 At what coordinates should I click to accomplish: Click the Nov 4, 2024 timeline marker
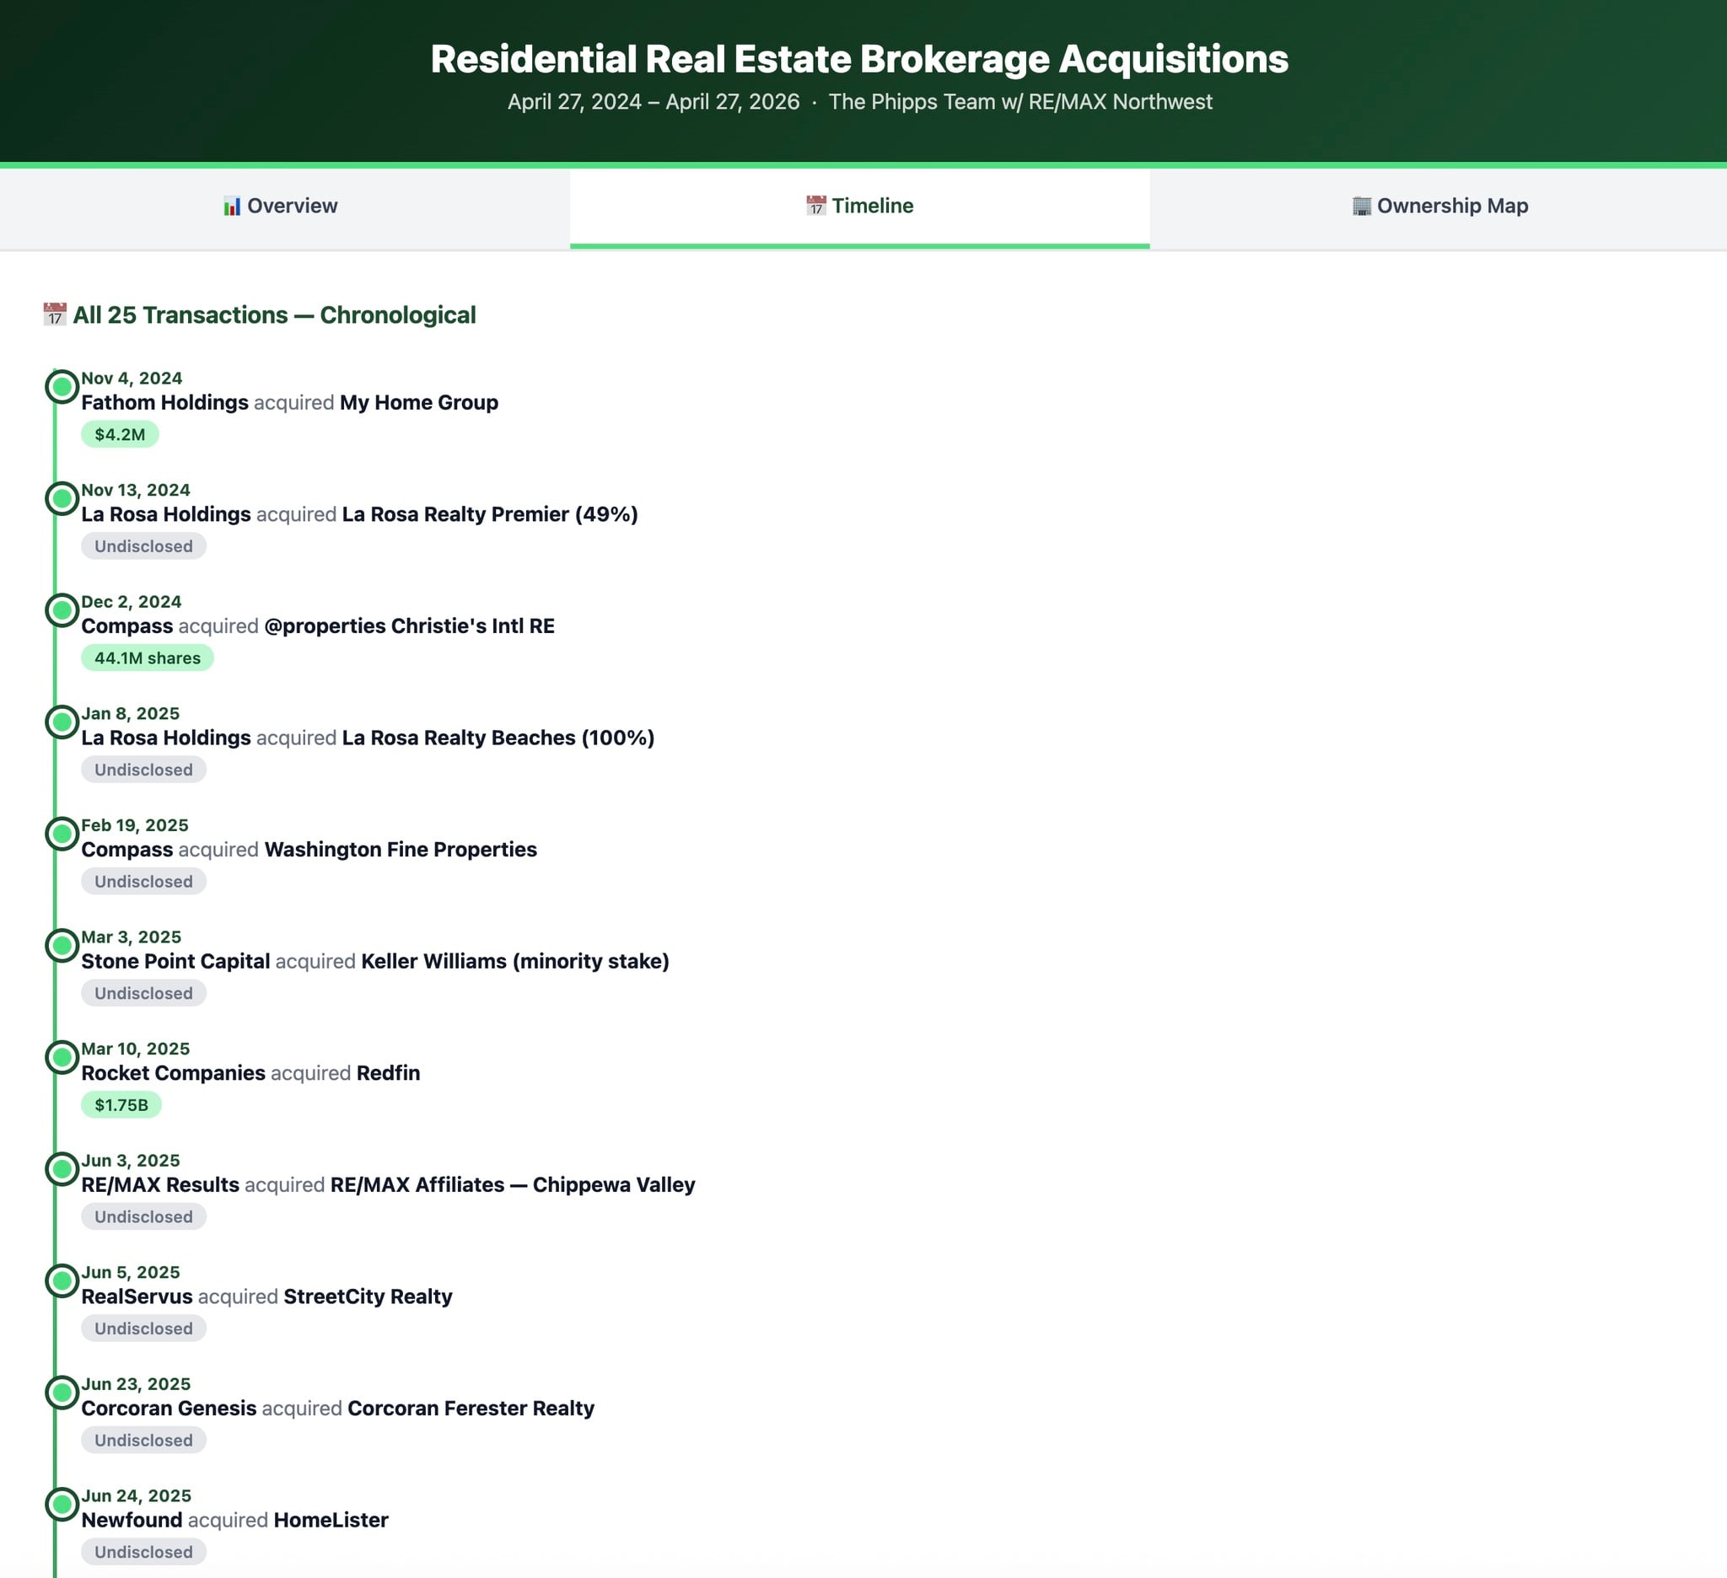tap(62, 387)
